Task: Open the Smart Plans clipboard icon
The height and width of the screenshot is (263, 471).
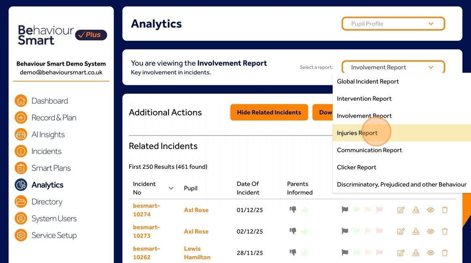Action: [x=21, y=168]
